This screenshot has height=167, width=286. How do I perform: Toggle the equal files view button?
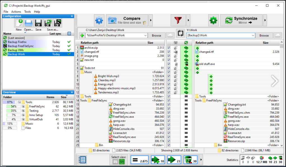pos(140,160)
